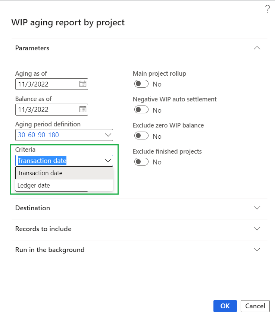Toggle Exclude zero WIP balance
Image resolution: width=275 pixels, height=321 pixels.
tap(141, 136)
